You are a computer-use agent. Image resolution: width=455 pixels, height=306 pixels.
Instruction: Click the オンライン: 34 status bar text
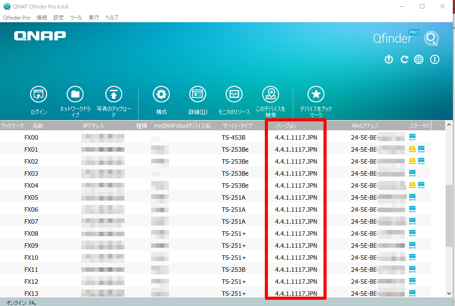(21, 302)
